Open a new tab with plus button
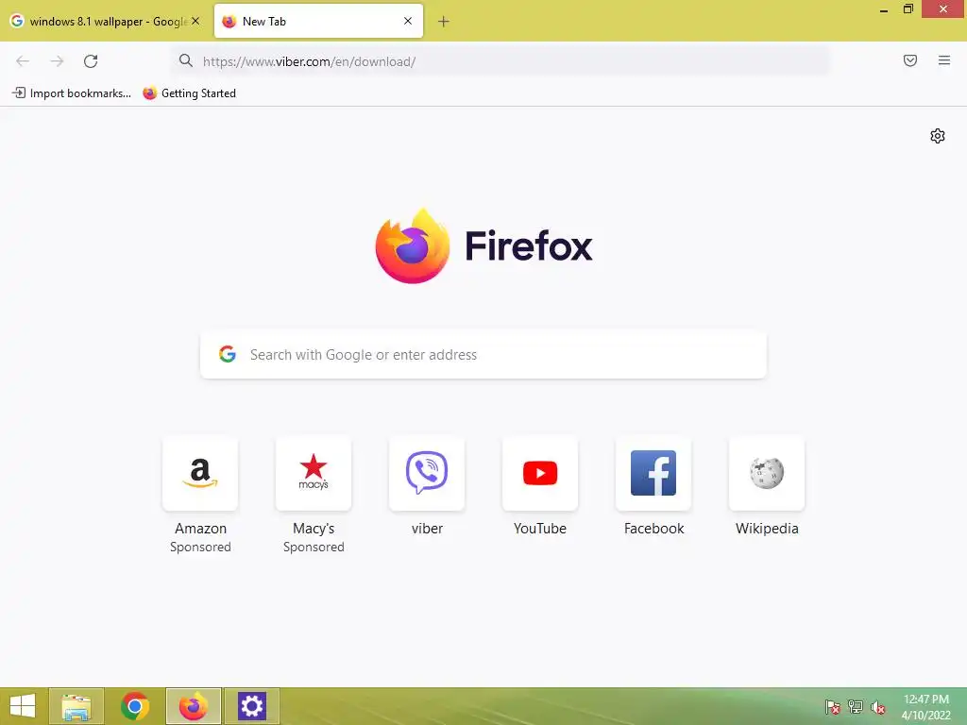Viewport: 967px width, 725px height. point(444,22)
